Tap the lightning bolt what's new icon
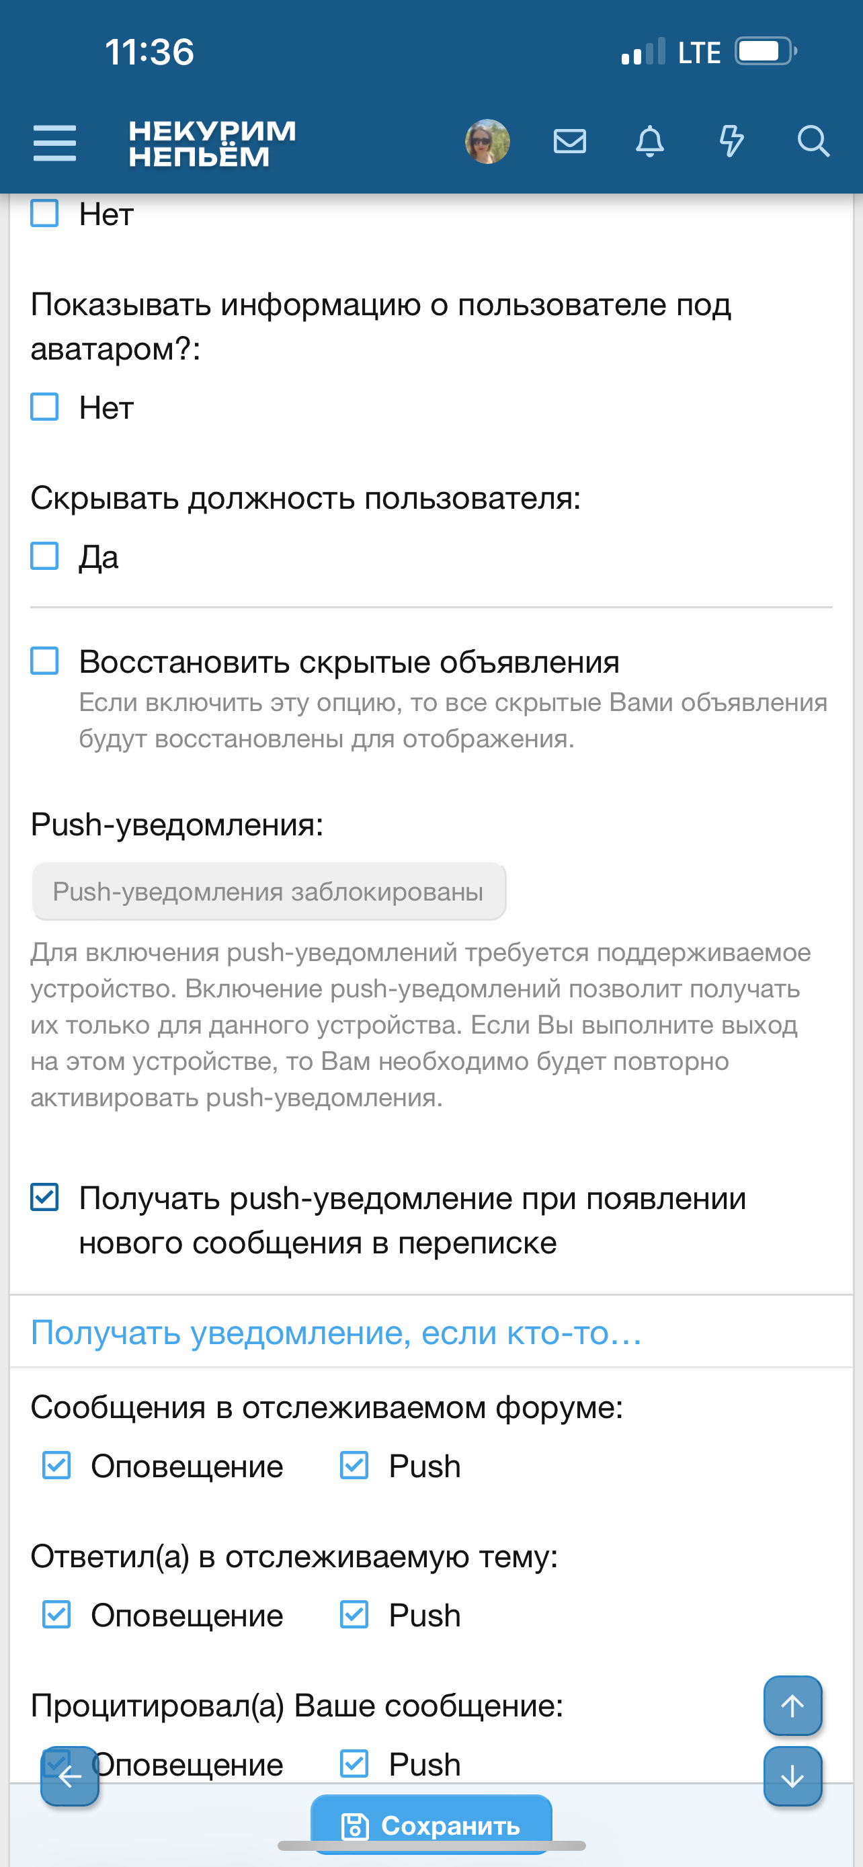Screen dimensions: 863x1867 tap(731, 141)
